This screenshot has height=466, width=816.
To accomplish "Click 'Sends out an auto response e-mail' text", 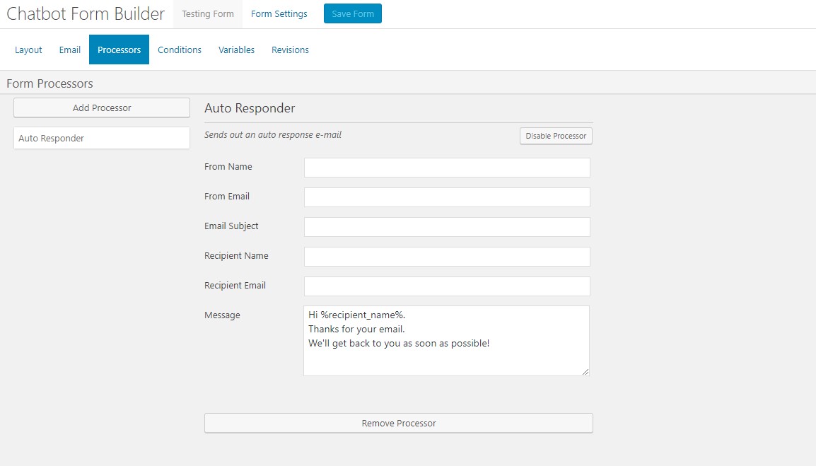I will click(273, 135).
